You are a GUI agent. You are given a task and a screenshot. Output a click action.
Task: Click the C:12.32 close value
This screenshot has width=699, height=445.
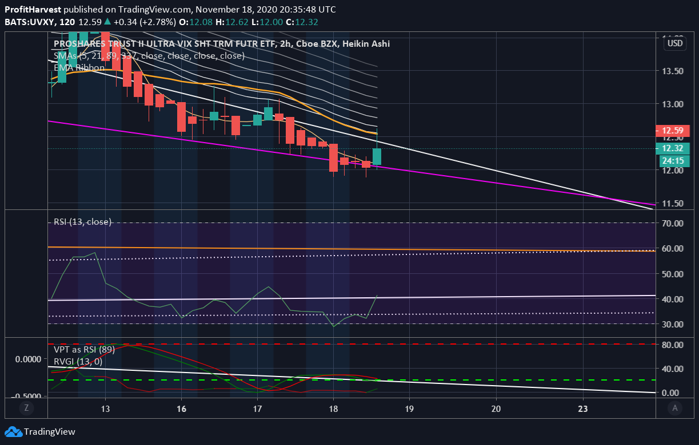pyautogui.click(x=302, y=22)
